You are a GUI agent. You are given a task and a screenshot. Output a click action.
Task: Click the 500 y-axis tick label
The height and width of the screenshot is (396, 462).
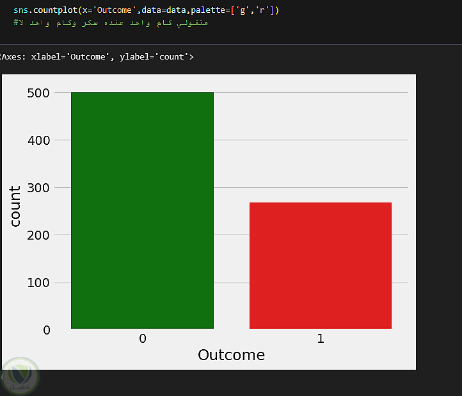click(x=39, y=93)
